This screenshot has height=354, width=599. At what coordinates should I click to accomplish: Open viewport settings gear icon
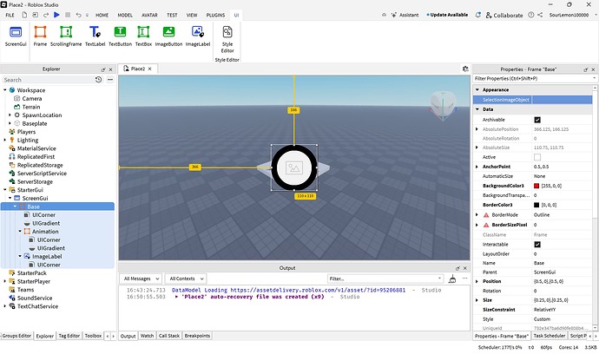pyautogui.click(x=465, y=69)
